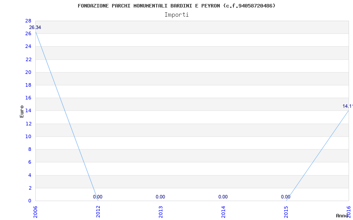The width and height of the screenshot is (353, 220).
Task: Click the 4 y-axis tick label
Action: click(30, 175)
